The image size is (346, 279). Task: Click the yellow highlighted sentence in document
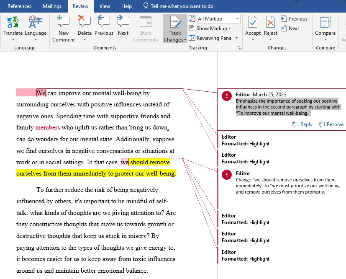click(96, 173)
